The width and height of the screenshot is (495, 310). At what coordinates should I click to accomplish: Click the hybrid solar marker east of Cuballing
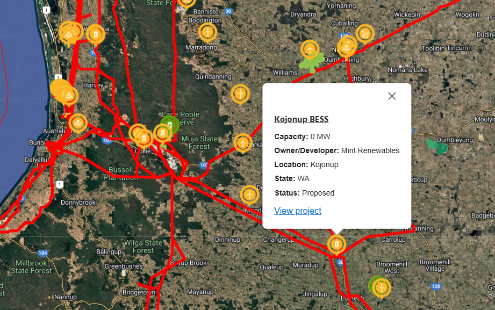[365, 34]
